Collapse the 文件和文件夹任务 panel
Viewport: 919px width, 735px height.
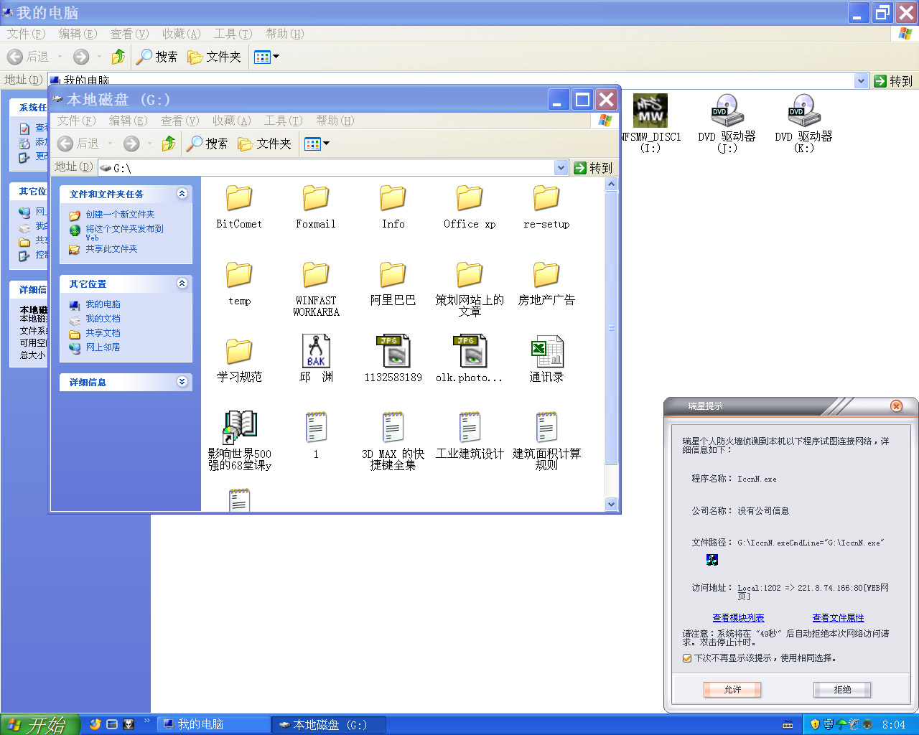[182, 194]
